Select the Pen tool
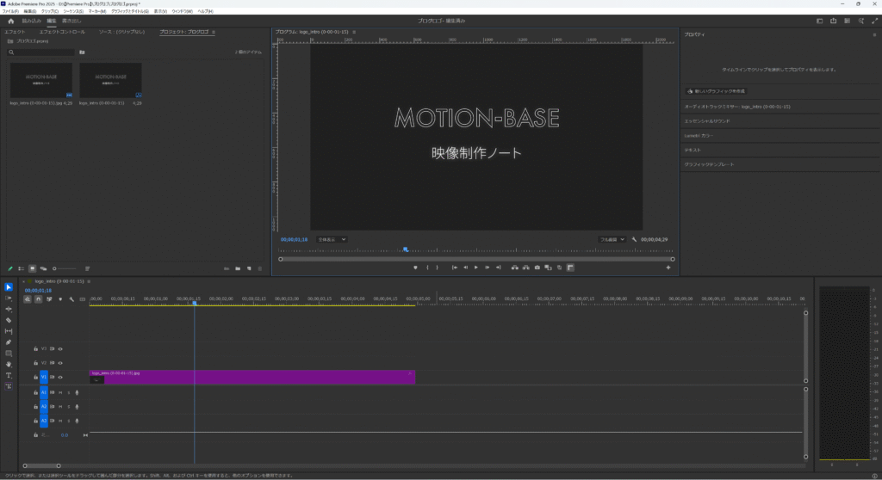Screen dimensions: 882x480 point(9,342)
